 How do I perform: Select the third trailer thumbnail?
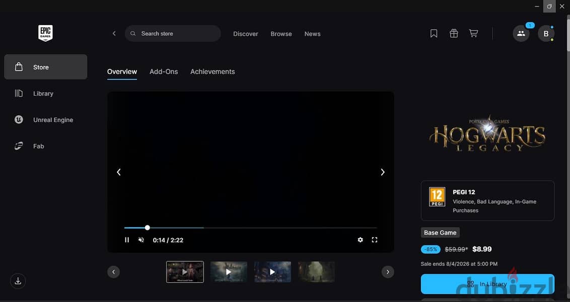tap(272, 271)
